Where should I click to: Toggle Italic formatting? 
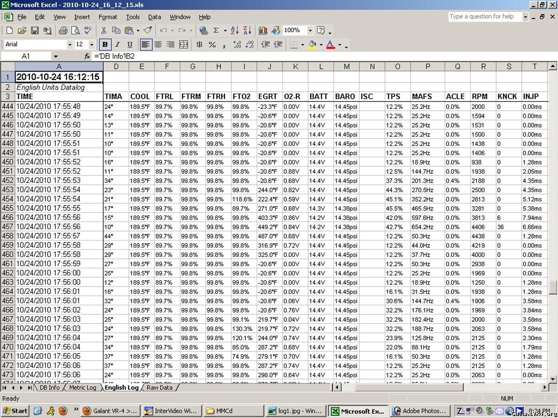click(117, 45)
